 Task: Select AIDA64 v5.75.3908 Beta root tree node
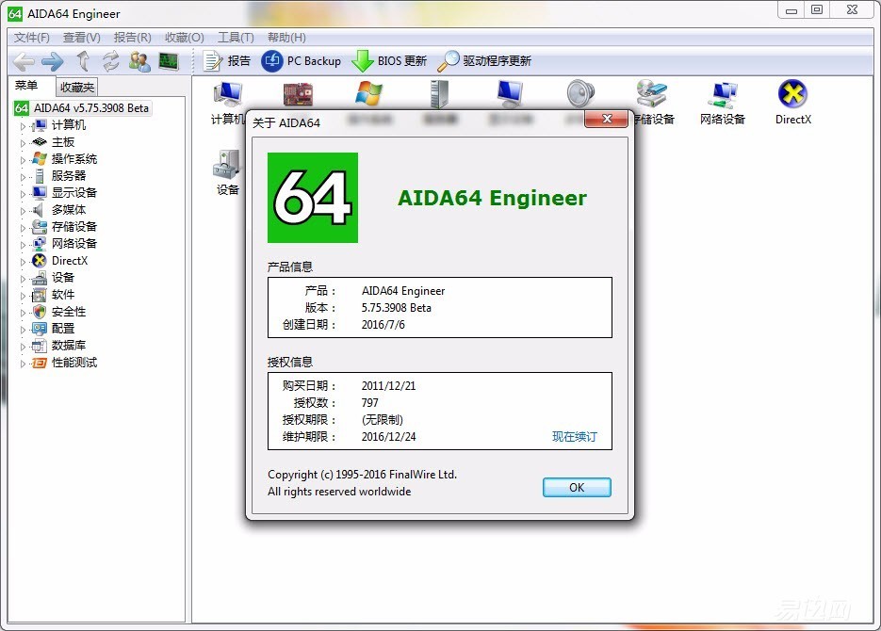(83, 107)
